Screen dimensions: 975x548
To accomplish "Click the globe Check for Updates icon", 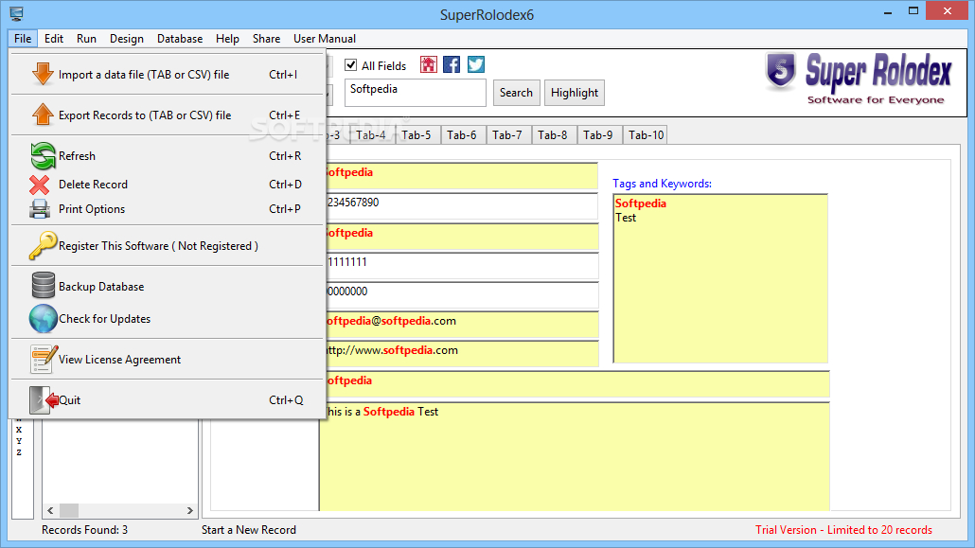I will (x=43, y=318).
